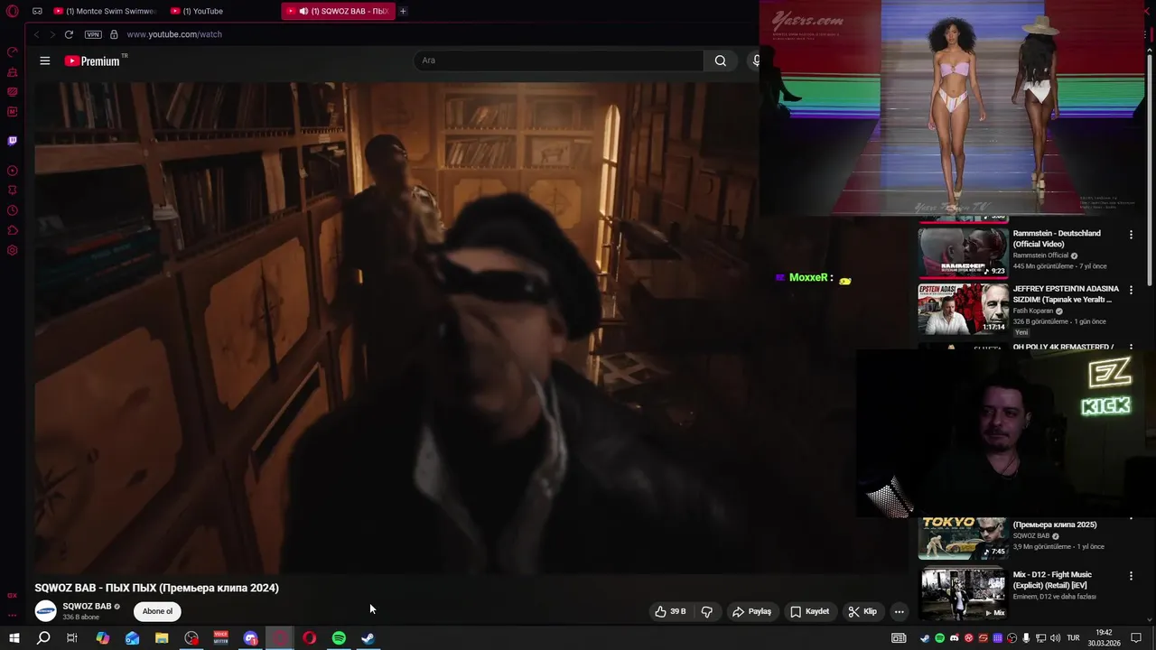
Task: Open YouTube hamburger guide menu
Action: pyautogui.click(x=45, y=60)
